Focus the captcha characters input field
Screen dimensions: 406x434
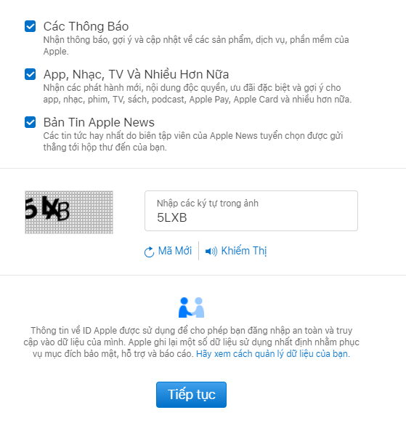click(251, 211)
